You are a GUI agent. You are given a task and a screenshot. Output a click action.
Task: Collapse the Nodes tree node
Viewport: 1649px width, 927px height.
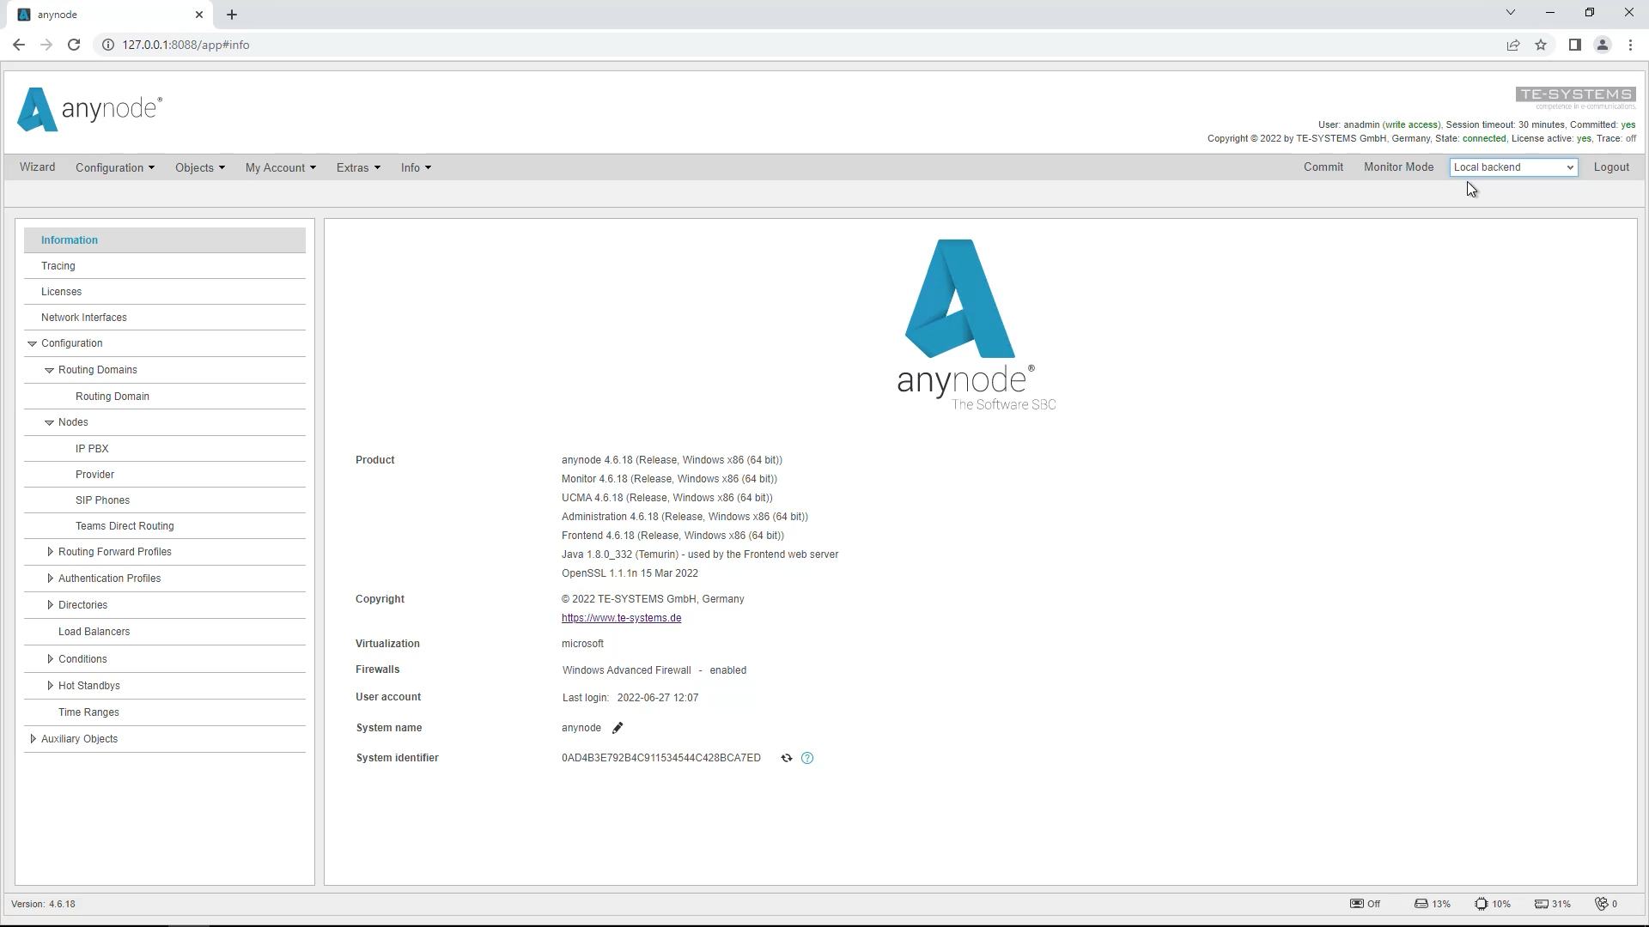pos(49,422)
